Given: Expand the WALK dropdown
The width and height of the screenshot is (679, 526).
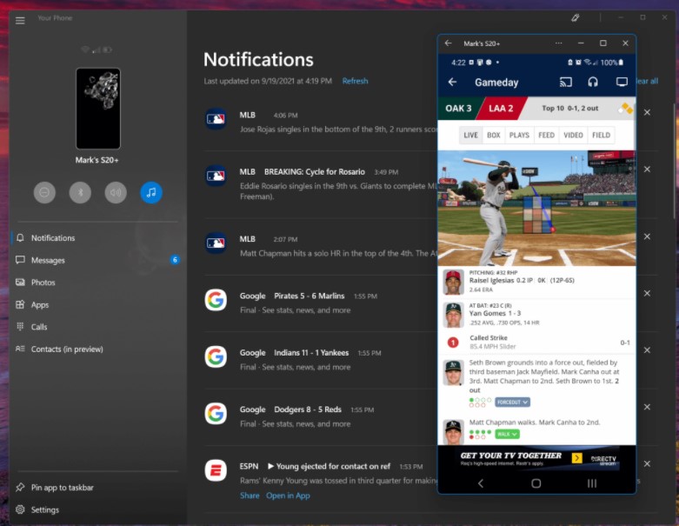Looking at the screenshot, I should coord(507,434).
